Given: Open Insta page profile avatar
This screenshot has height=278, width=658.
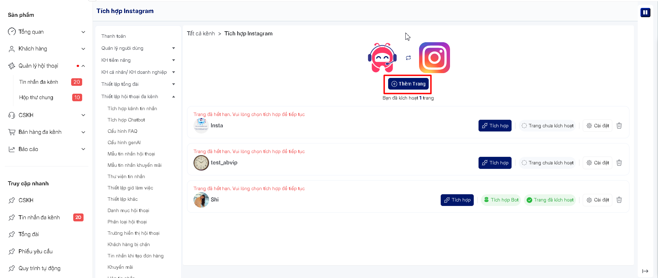Looking at the screenshot, I should [x=201, y=126].
